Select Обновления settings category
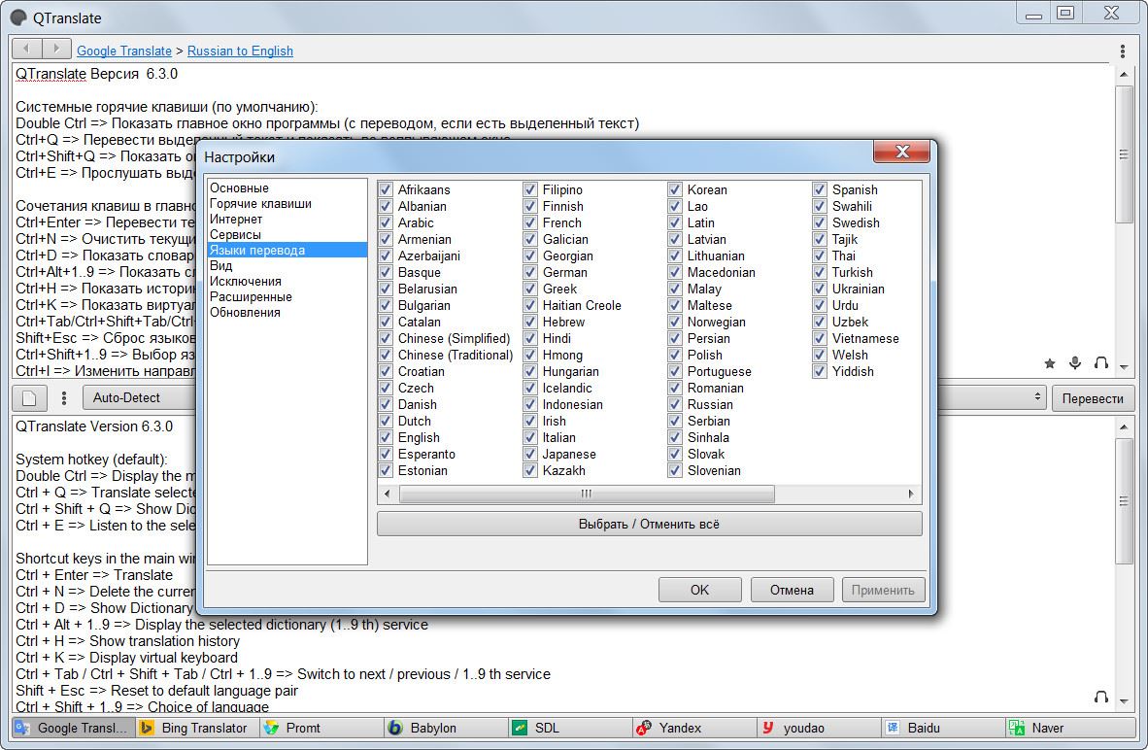 tap(287, 312)
